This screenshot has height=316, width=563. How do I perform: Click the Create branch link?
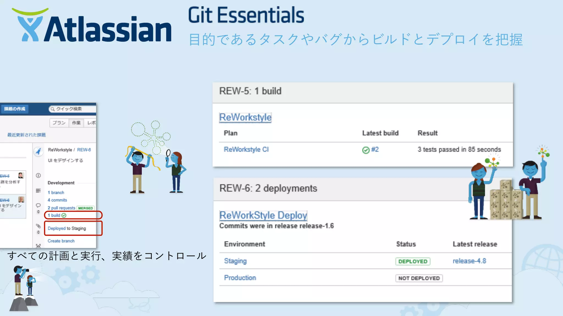[x=61, y=241]
